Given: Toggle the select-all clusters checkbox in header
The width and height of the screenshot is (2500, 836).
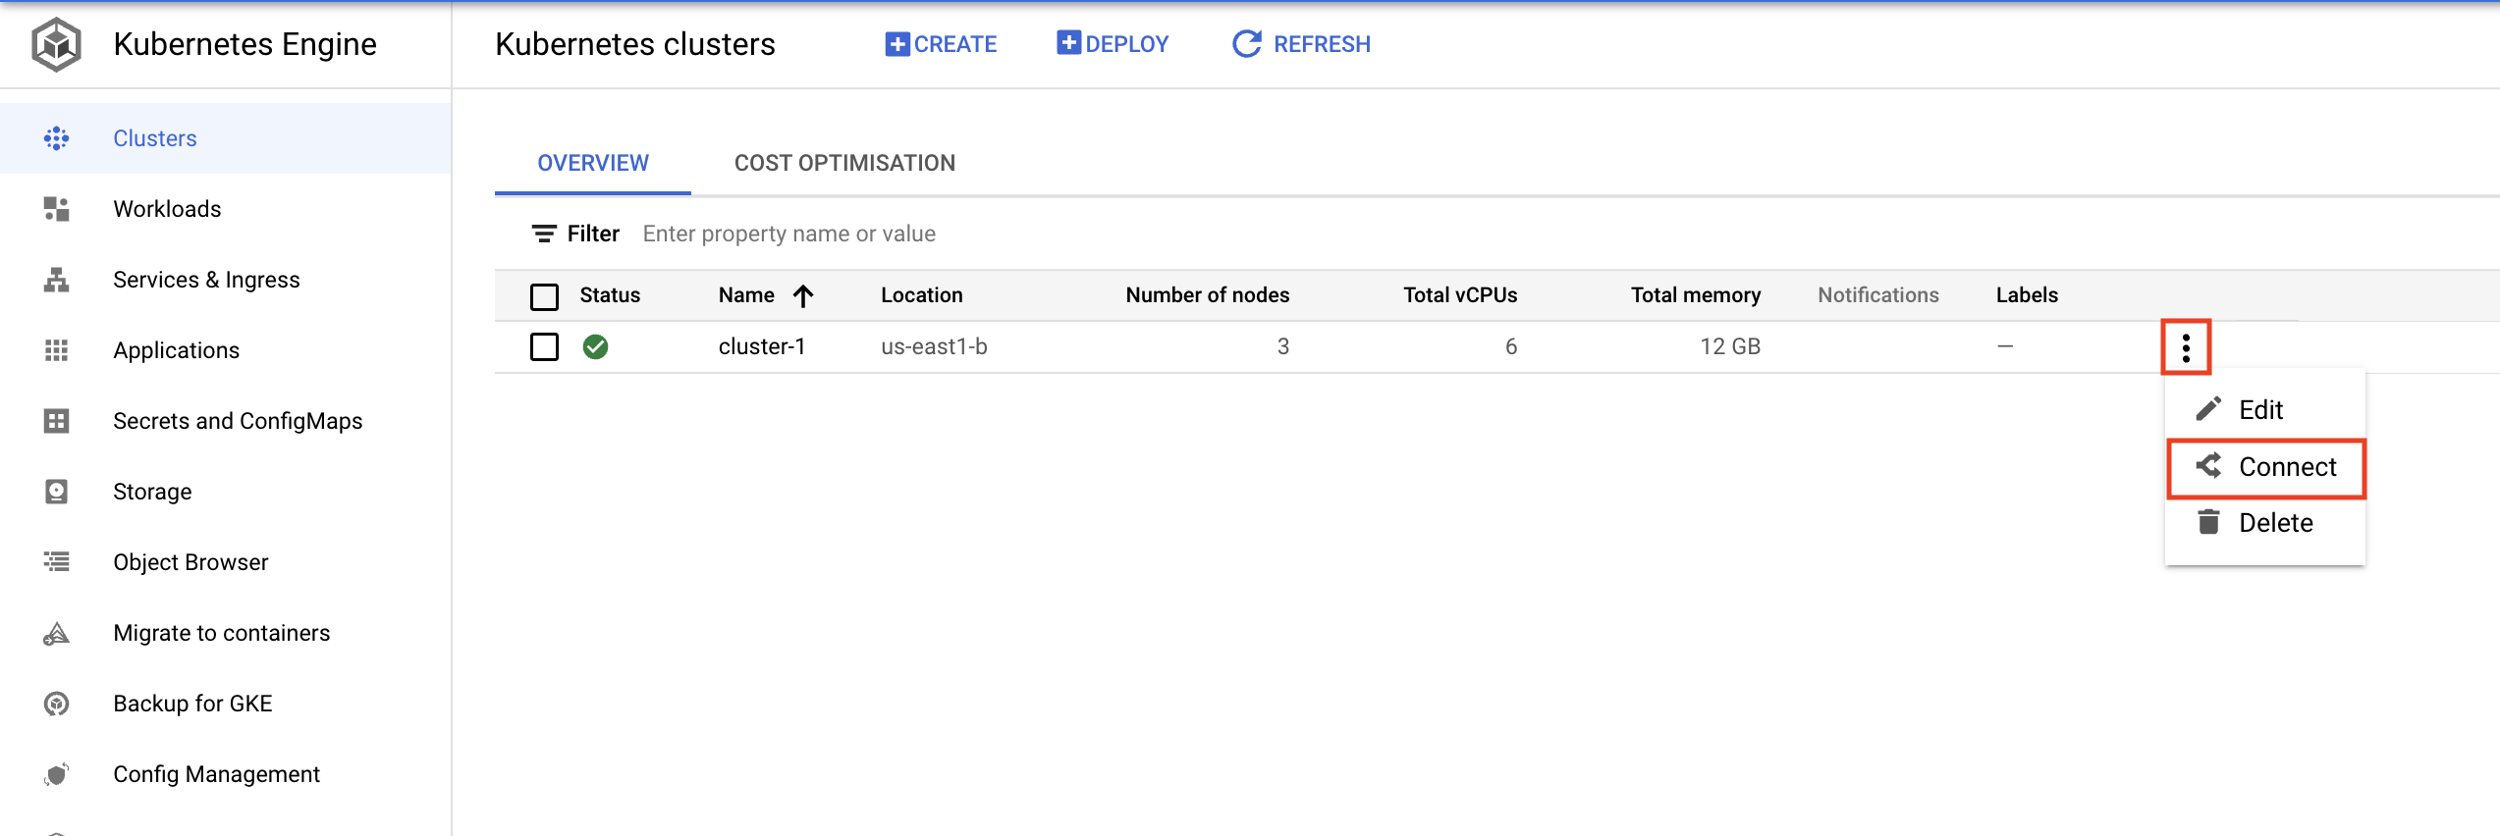Looking at the screenshot, I should 544,295.
